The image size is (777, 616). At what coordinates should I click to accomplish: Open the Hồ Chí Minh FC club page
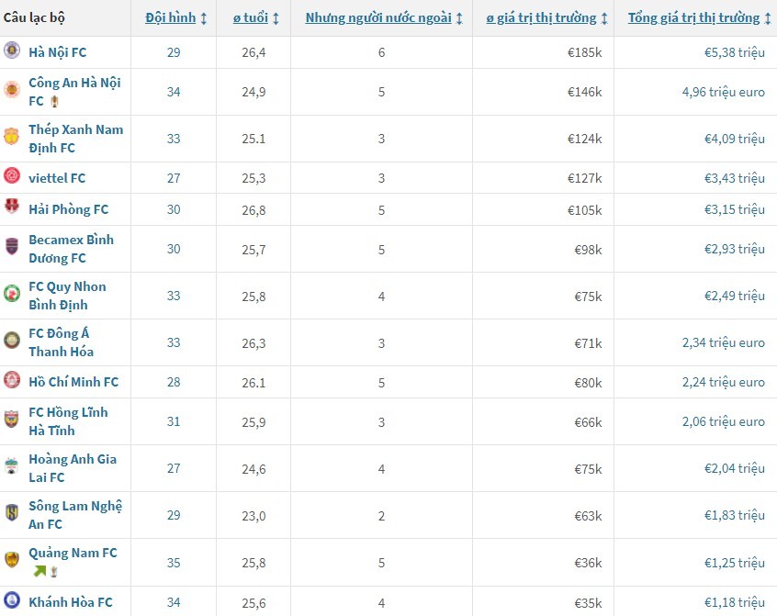[73, 382]
